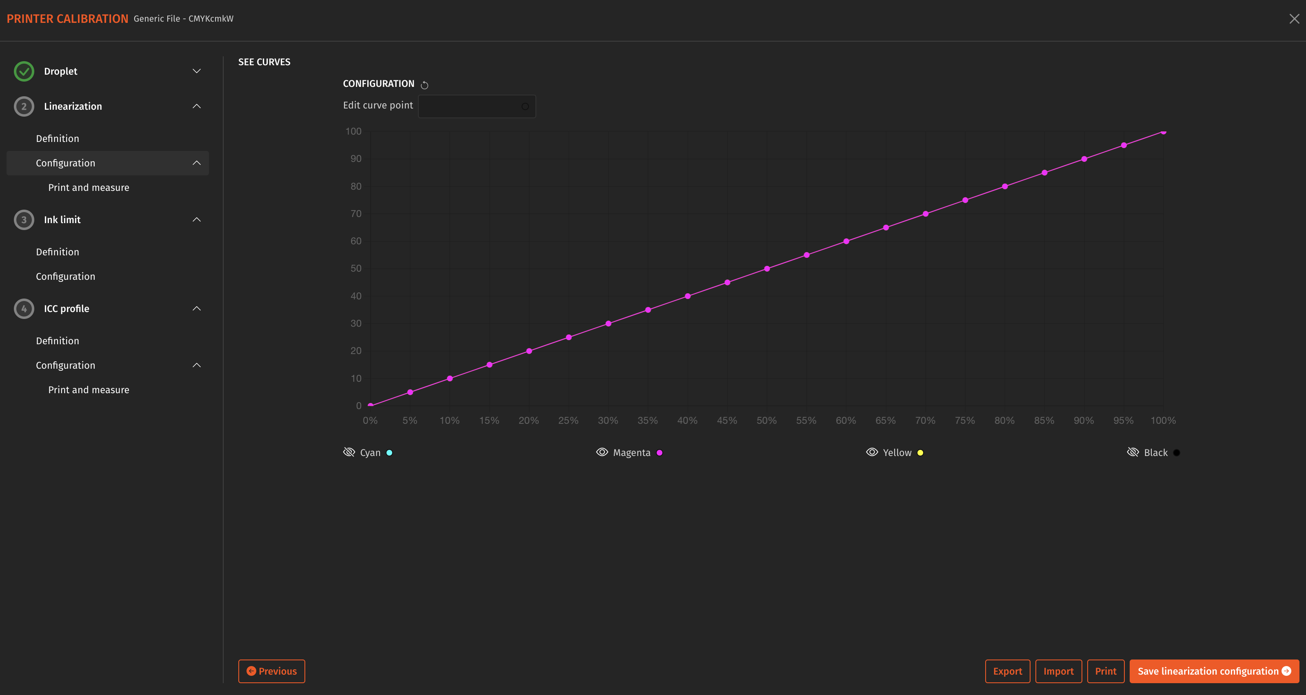Click the Import button
This screenshot has width=1306, height=695.
1059,671
